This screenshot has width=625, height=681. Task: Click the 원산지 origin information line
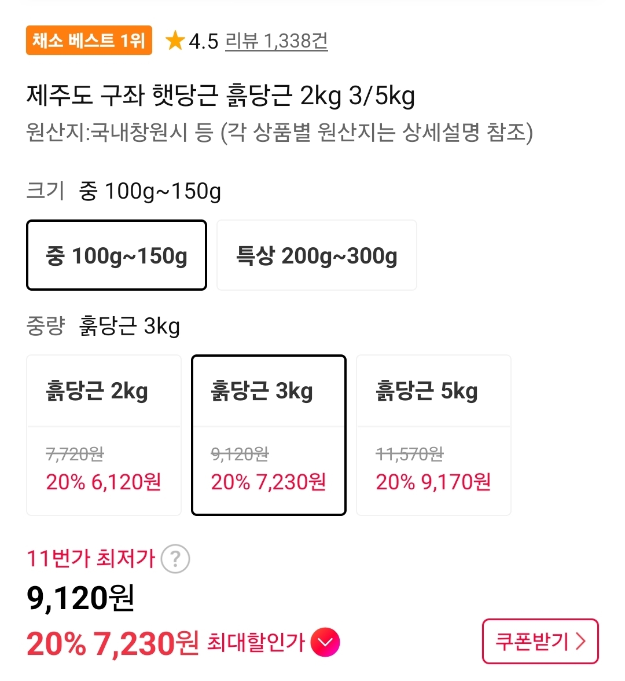(279, 133)
